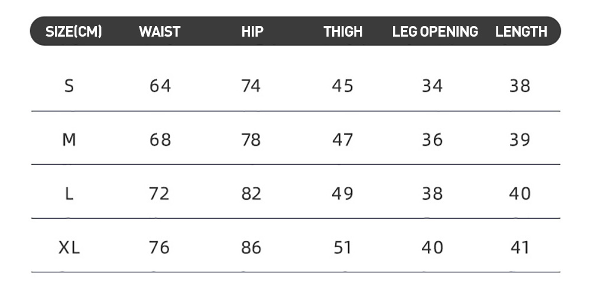Select the XL size row label
This screenshot has width=591, height=286.
pyautogui.click(x=69, y=248)
